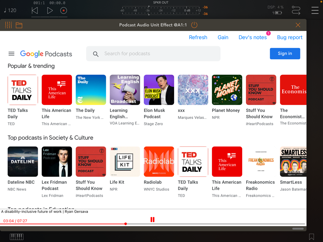Click the Search for podcasts field
Image resolution: width=323 pixels, height=242 pixels.
tap(153, 54)
